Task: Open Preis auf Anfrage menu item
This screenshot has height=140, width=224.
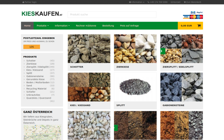Action: 130,26
